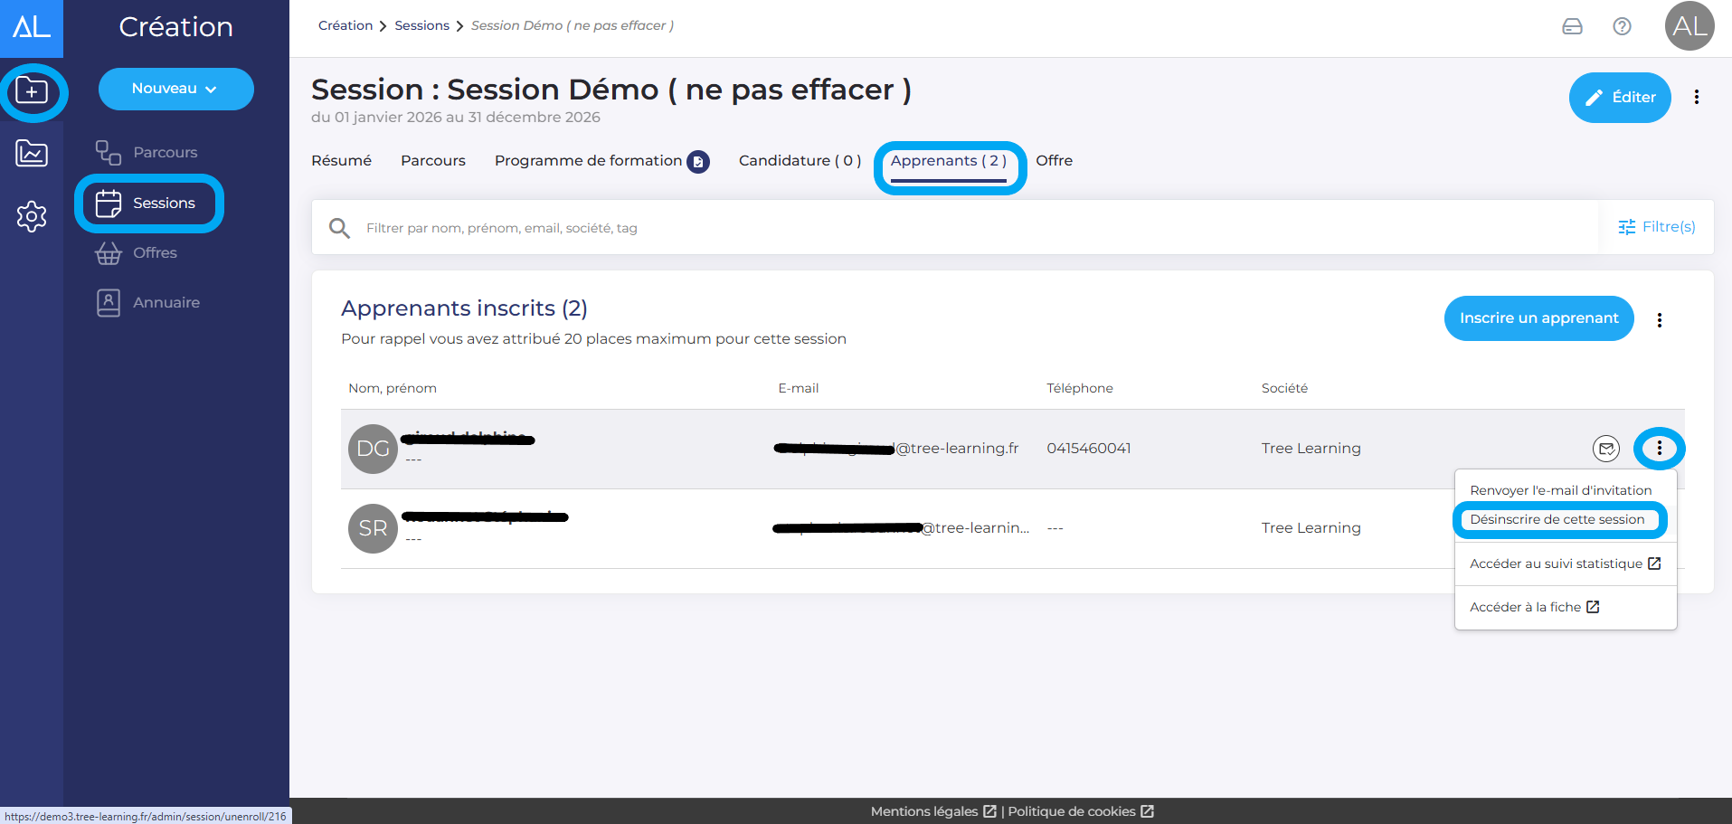Click the Inscrire un apprenant button
Image resolution: width=1732 pixels, height=824 pixels.
[x=1538, y=318]
